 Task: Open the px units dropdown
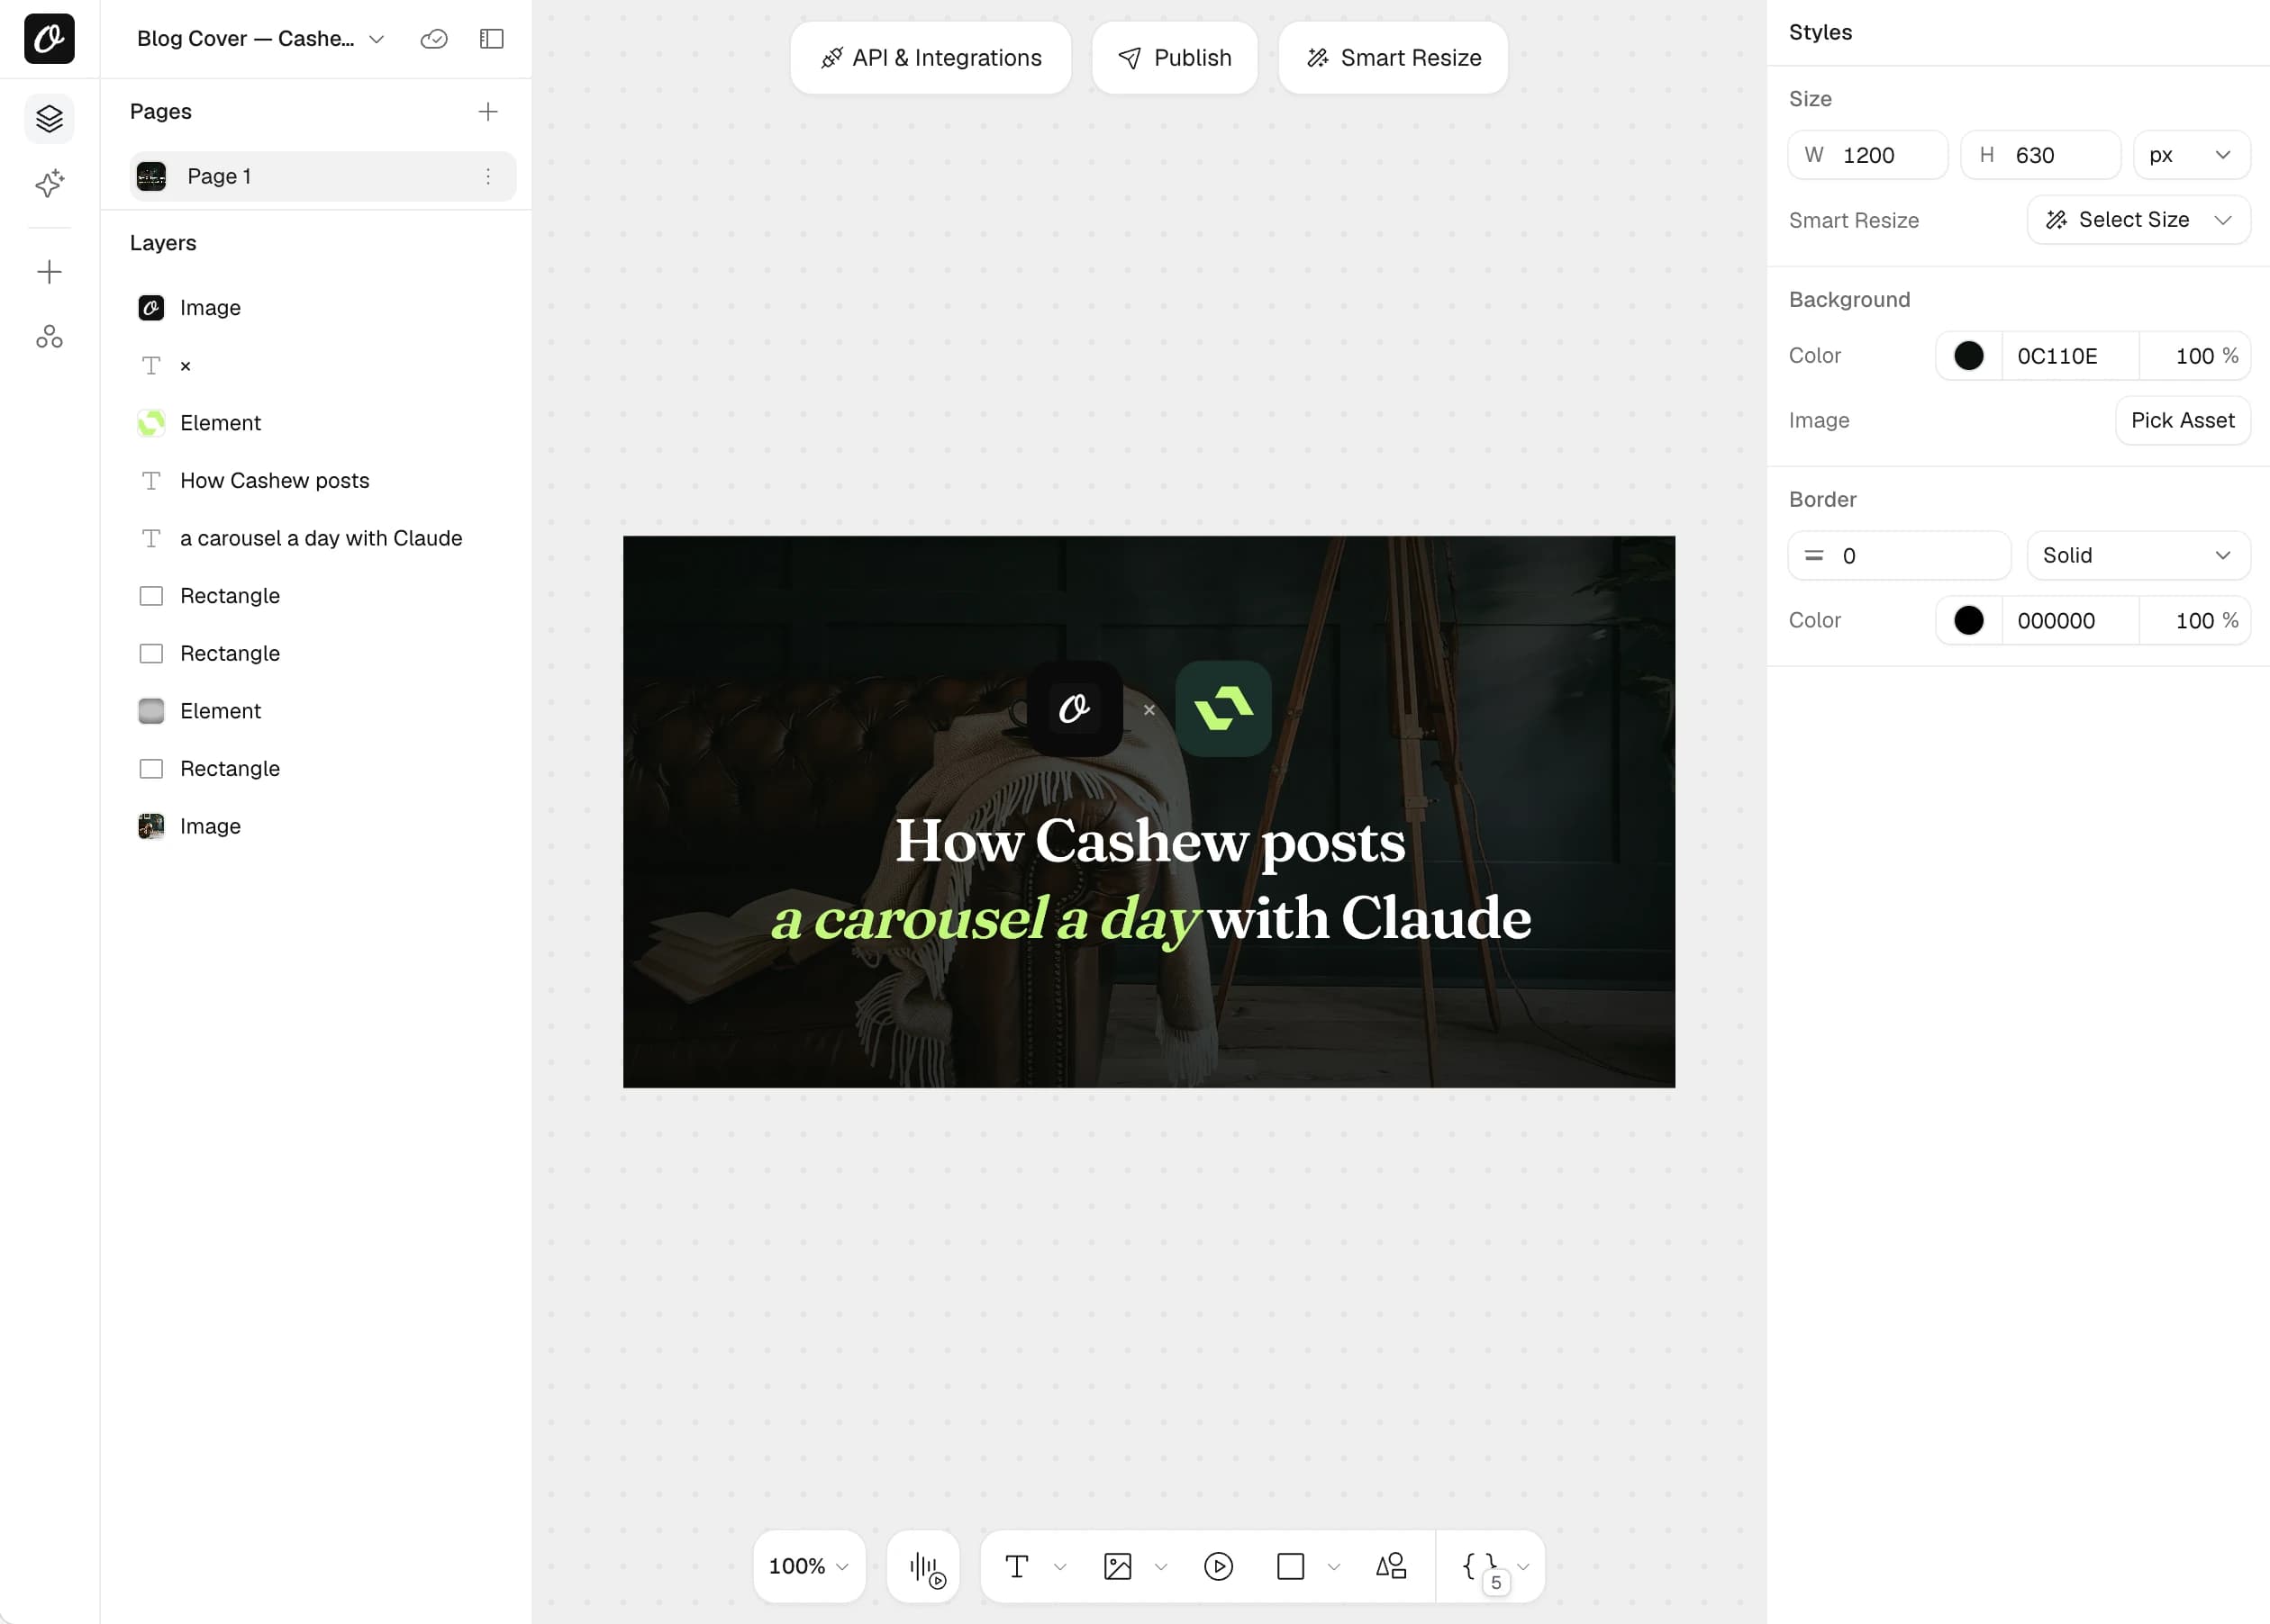[x=2192, y=155]
